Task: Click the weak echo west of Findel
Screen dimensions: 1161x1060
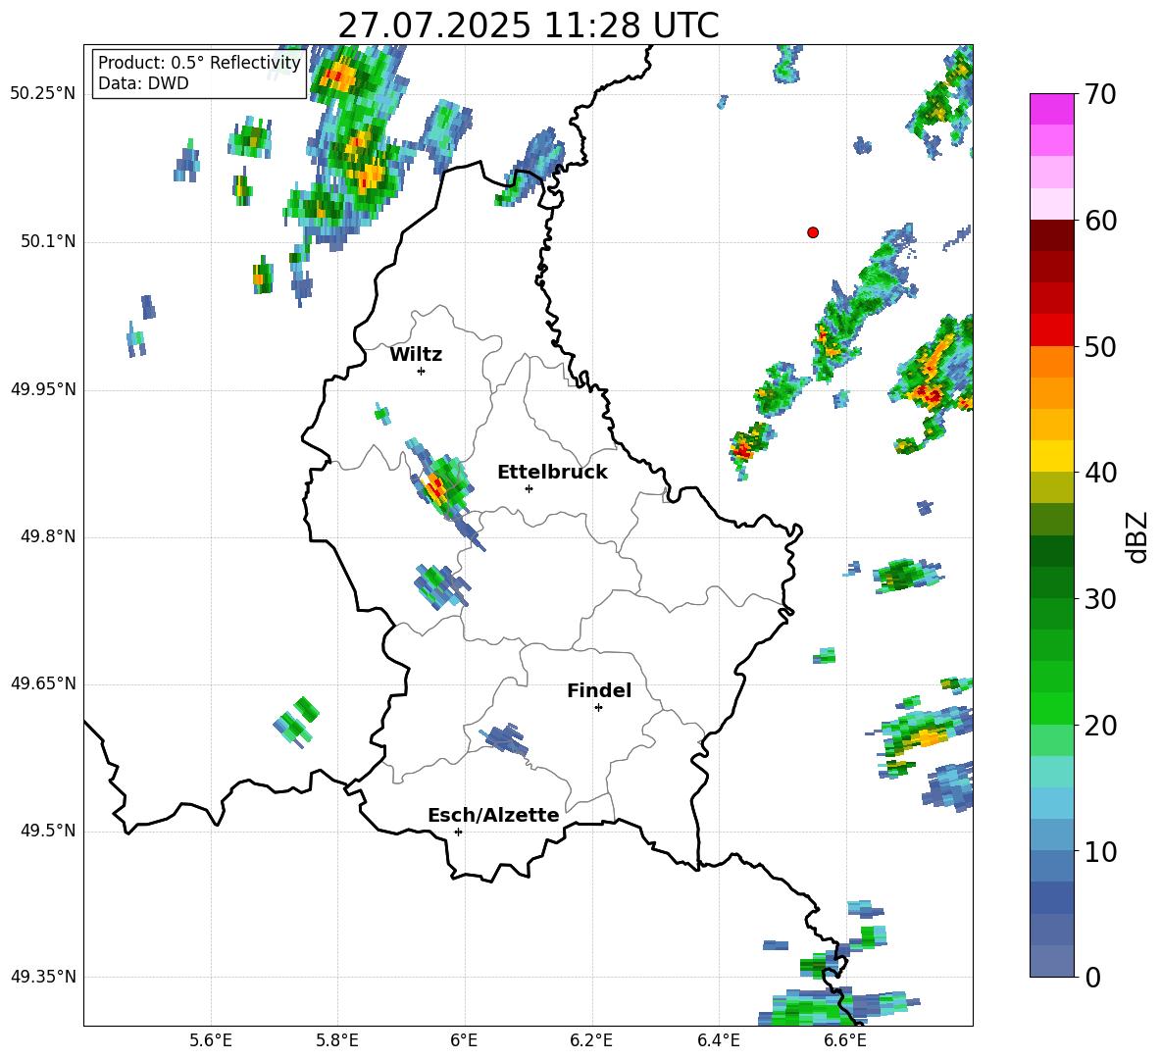Action: 506,739
